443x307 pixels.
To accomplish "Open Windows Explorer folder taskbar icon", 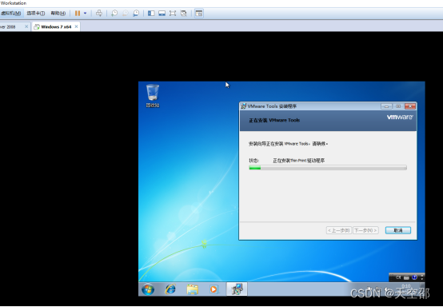I will tap(193, 289).
